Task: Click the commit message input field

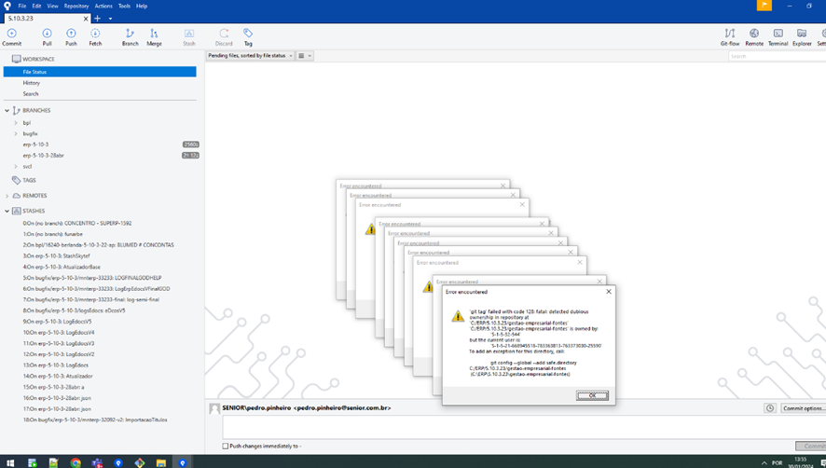Action: tap(524, 427)
